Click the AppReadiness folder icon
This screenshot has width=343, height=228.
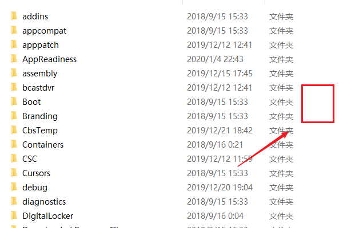14,59
